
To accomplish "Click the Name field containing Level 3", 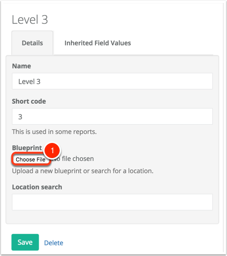I will click(112, 81).
